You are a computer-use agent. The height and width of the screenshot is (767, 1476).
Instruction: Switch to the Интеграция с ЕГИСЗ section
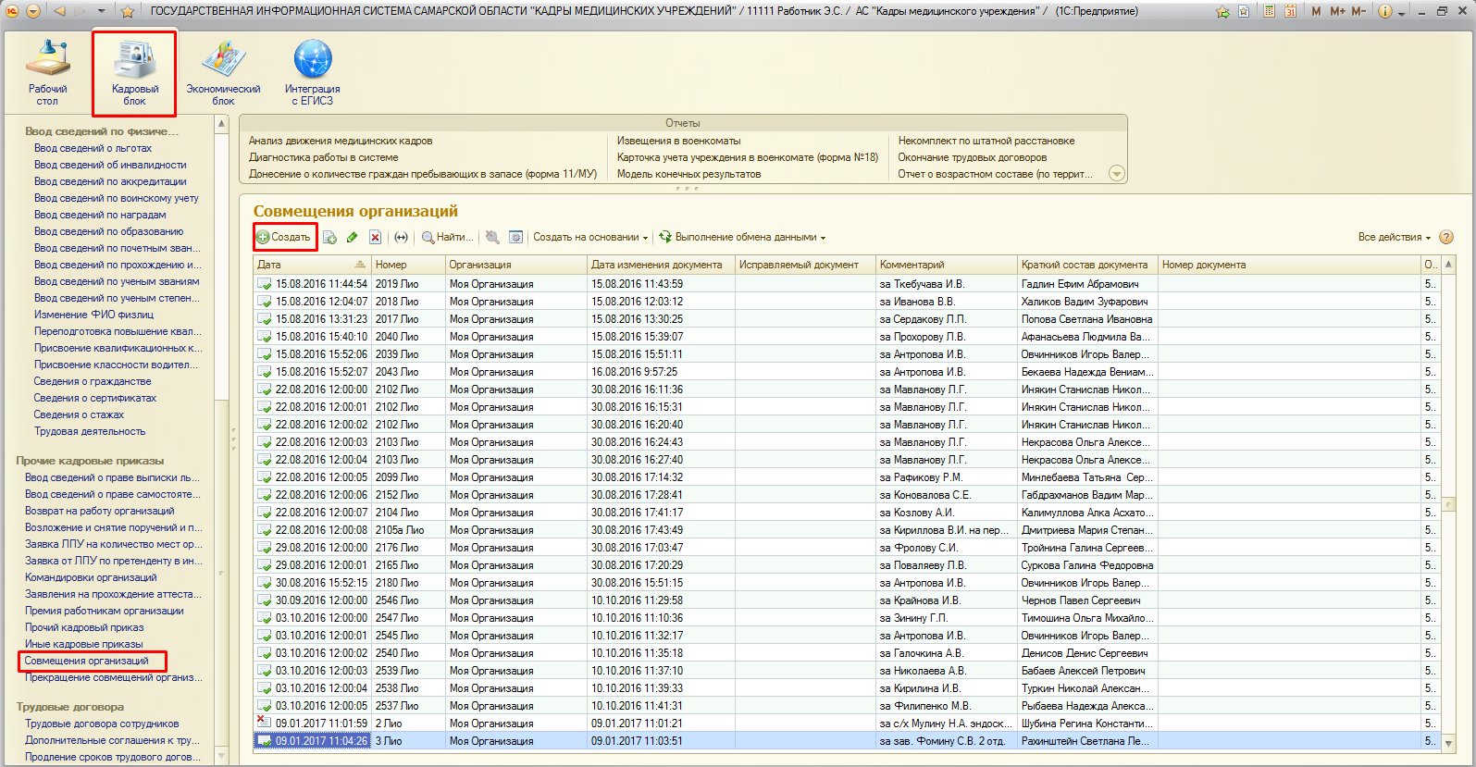(313, 74)
